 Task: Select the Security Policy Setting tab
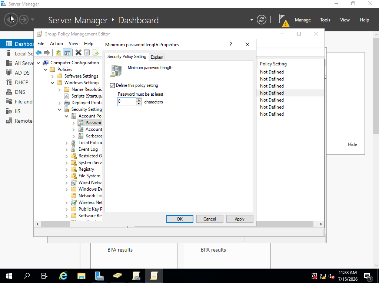(x=127, y=57)
